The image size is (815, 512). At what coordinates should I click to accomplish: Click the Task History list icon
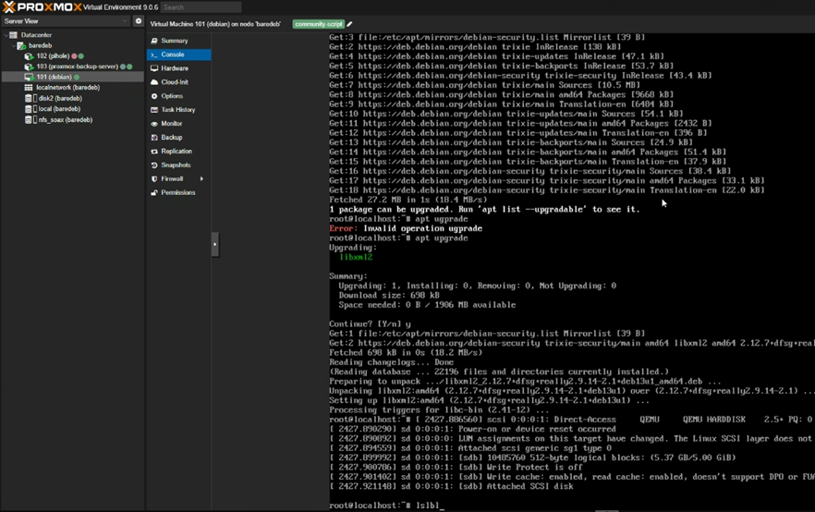click(154, 110)
